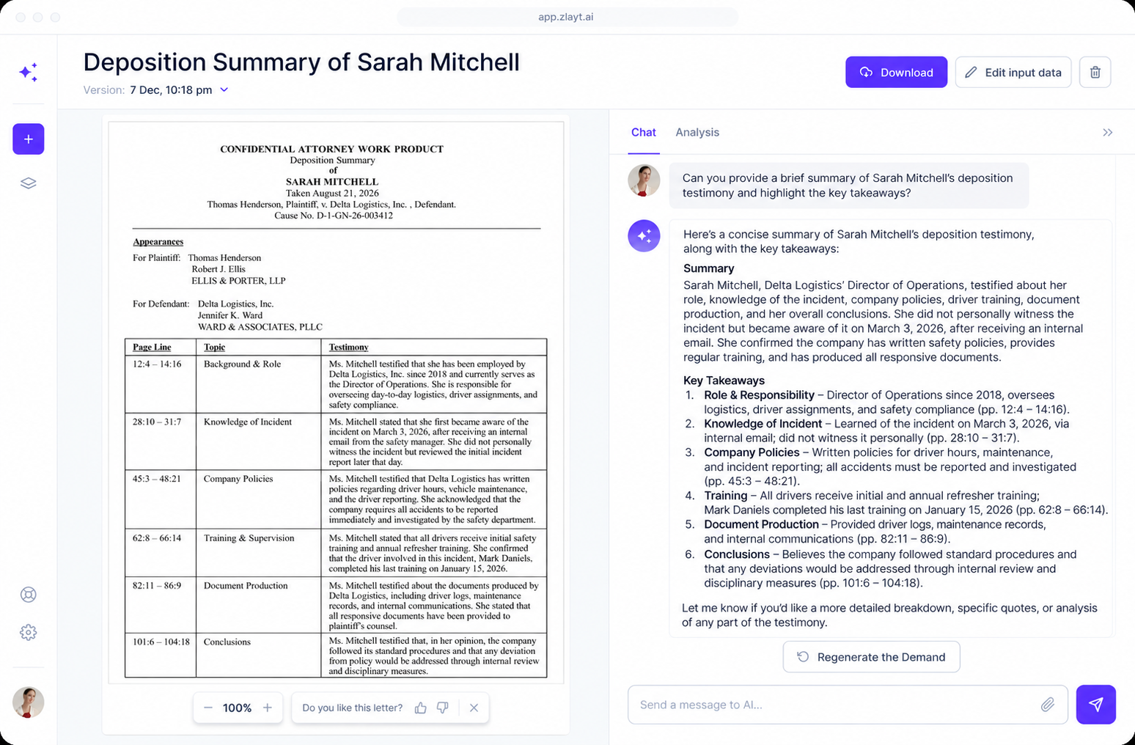The height and width of the screenshot is (745, 1135).
Task: Click the sparkle logo in sidebar
Action: click(x=29, y=72)
